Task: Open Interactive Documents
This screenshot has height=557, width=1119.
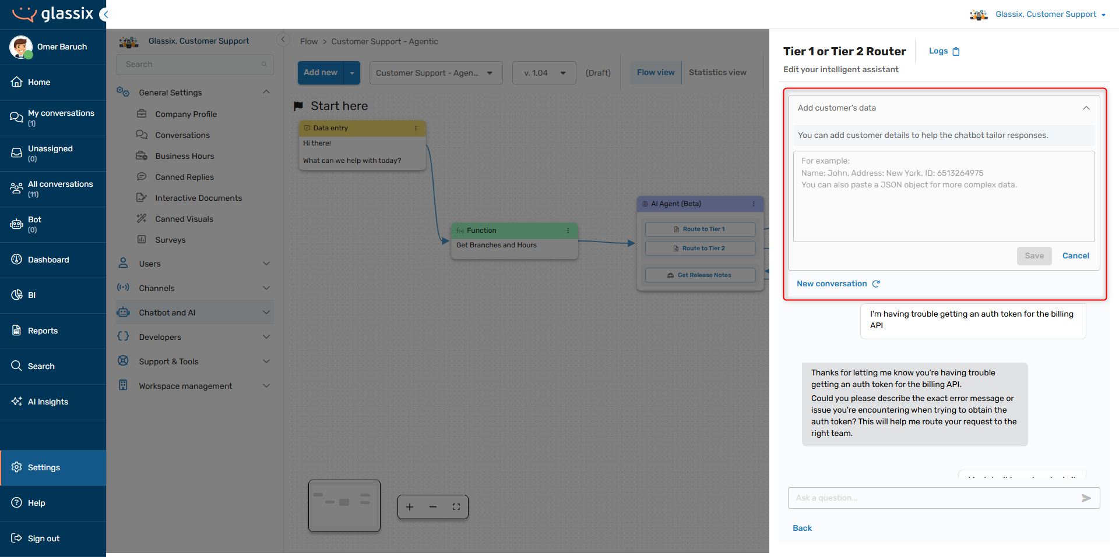Action: click(x=198, y=198)
